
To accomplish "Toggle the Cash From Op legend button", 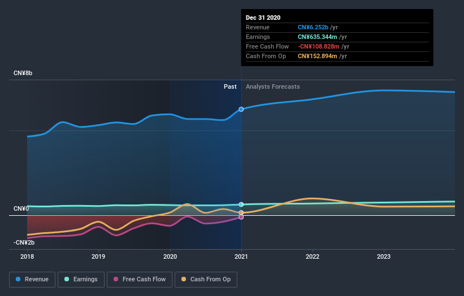I will (206, 280).
